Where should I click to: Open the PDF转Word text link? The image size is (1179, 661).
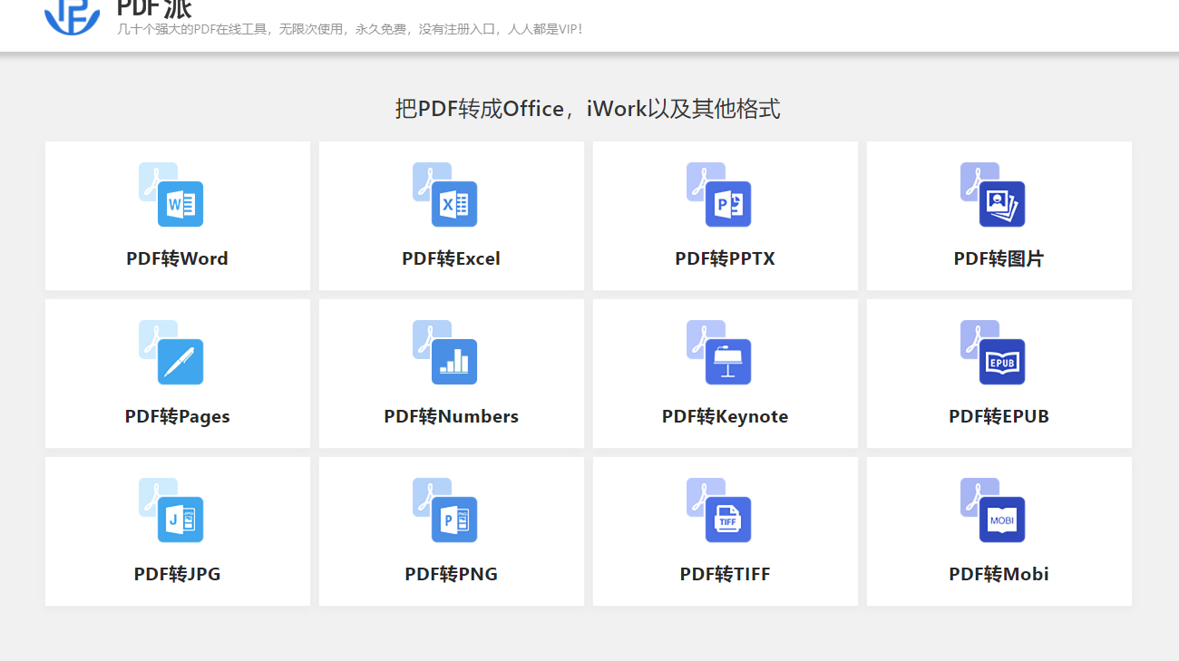177,258
